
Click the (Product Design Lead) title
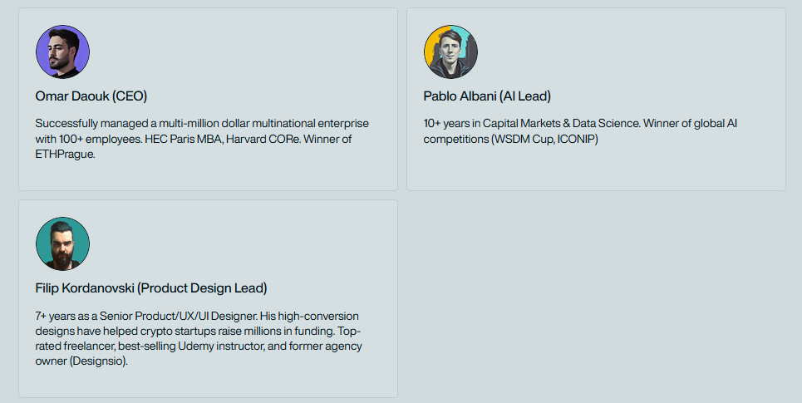pyautogui.click(x=202, y=288)
